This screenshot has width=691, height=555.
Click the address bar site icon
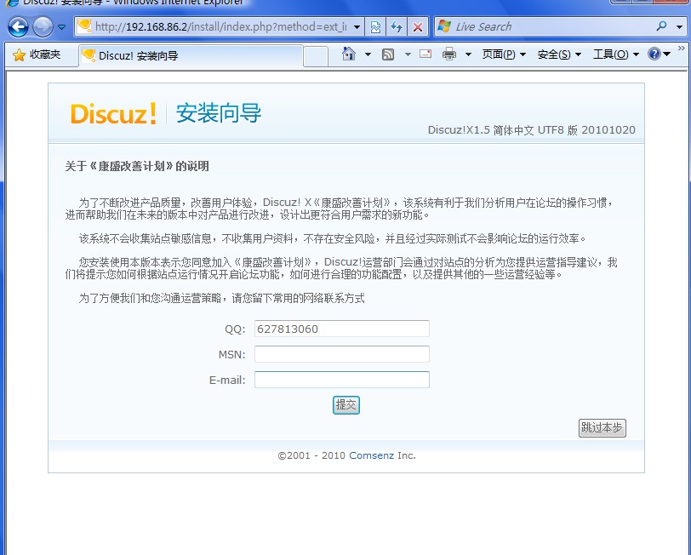(84, 26)
